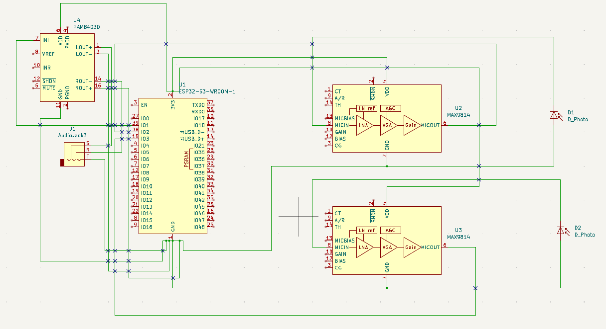Click the EN pin on the ESP32
606x329 pixels.
[144, 105]
